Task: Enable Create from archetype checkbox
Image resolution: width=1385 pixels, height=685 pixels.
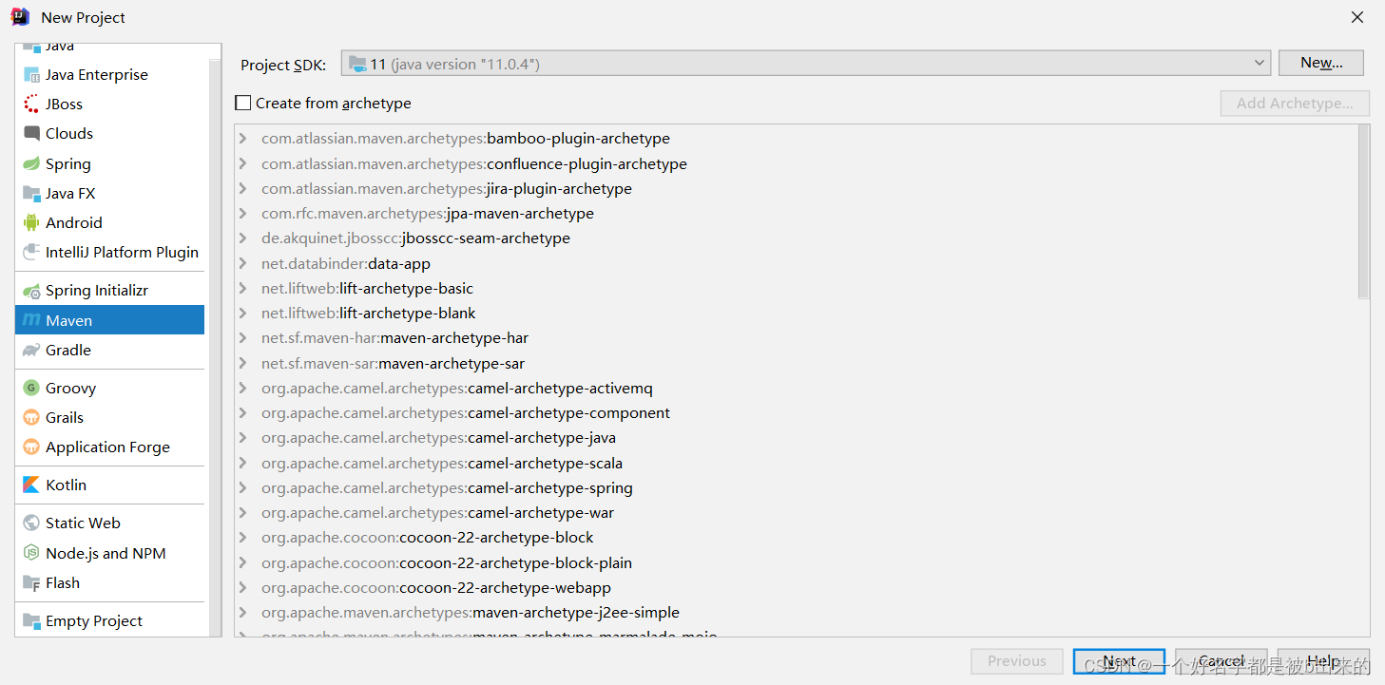Action: pos(243,103)
